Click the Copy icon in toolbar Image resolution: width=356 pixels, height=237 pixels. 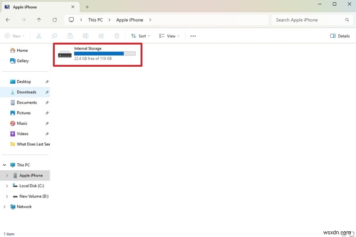point(54,36)
